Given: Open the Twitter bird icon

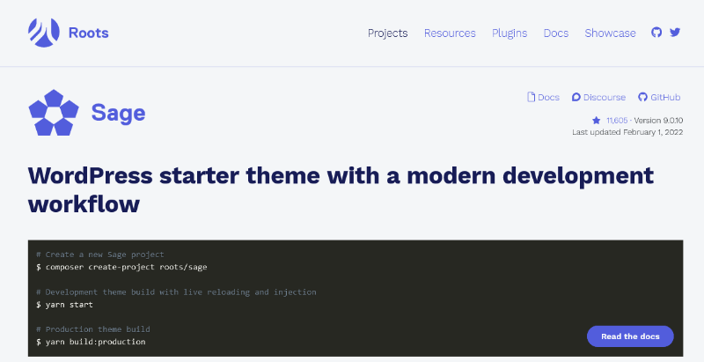Looking at the screenshot, I should tap(675, 33).
